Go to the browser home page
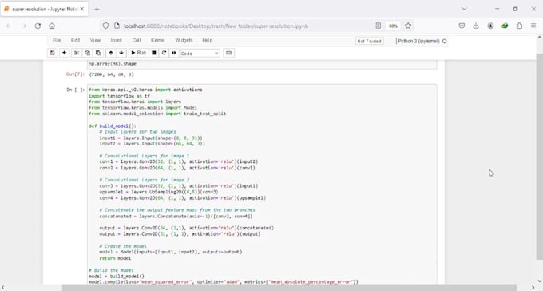543x291 pixels. 52,26
